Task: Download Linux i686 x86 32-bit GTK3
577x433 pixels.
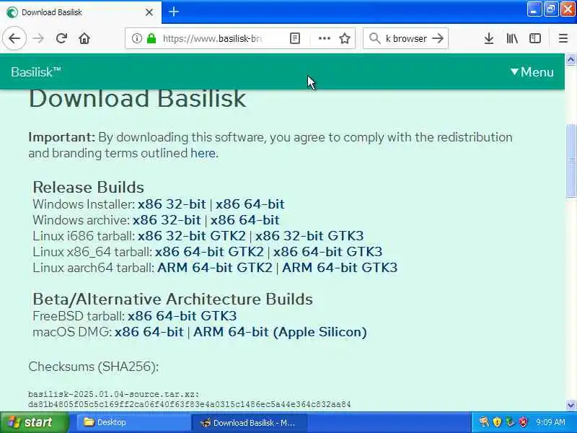Action: pos(309,236)
